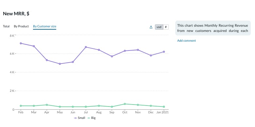Viewport: 255px width, 127px height.
Task: Click the 2 K y-axis label
Action: (x=12, y=91)
